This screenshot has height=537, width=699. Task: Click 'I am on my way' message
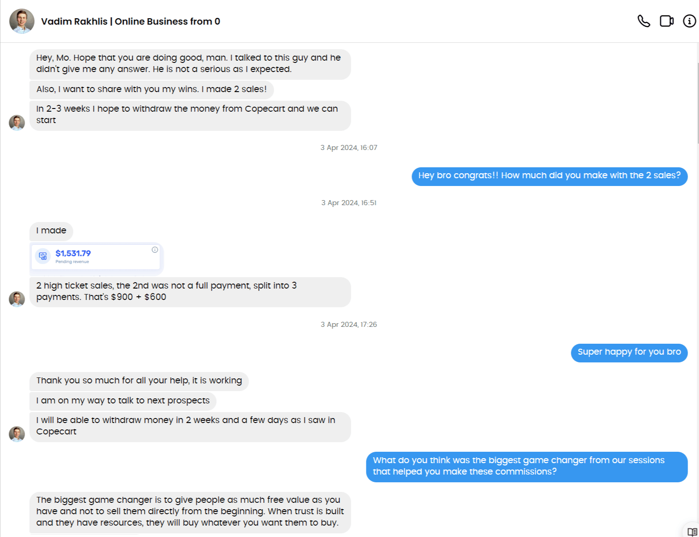pos(123,401)
